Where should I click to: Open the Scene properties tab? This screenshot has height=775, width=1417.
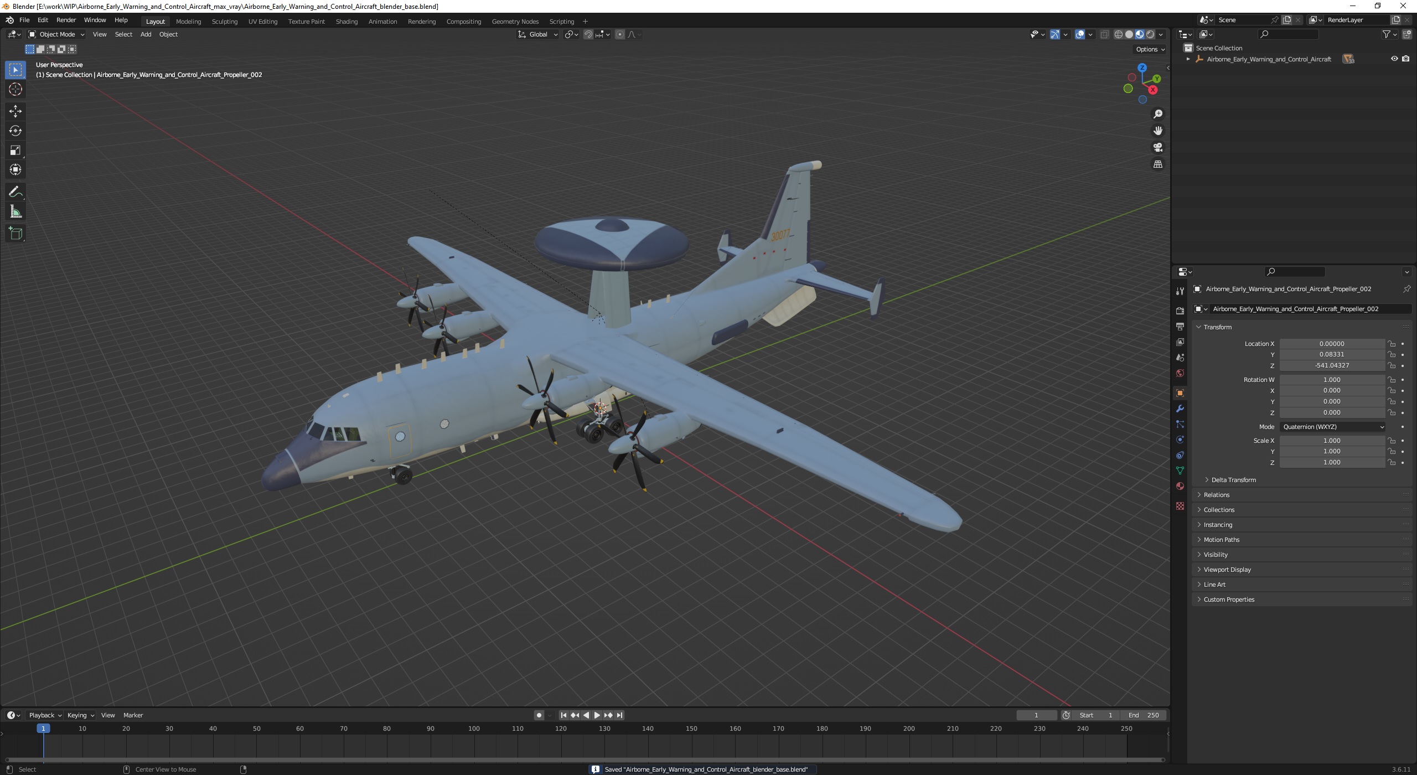coord(1180,358)
